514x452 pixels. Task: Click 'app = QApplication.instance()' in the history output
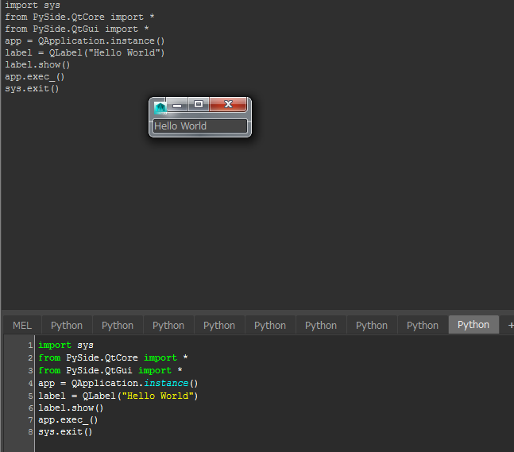(x=84, y=41)
